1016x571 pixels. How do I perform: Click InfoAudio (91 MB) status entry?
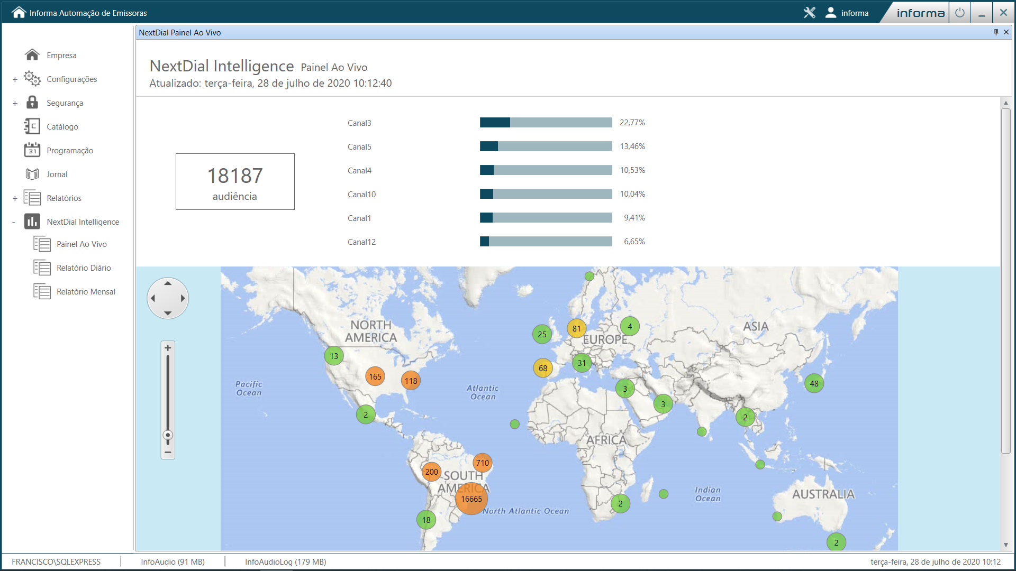(x=173, y=561)
